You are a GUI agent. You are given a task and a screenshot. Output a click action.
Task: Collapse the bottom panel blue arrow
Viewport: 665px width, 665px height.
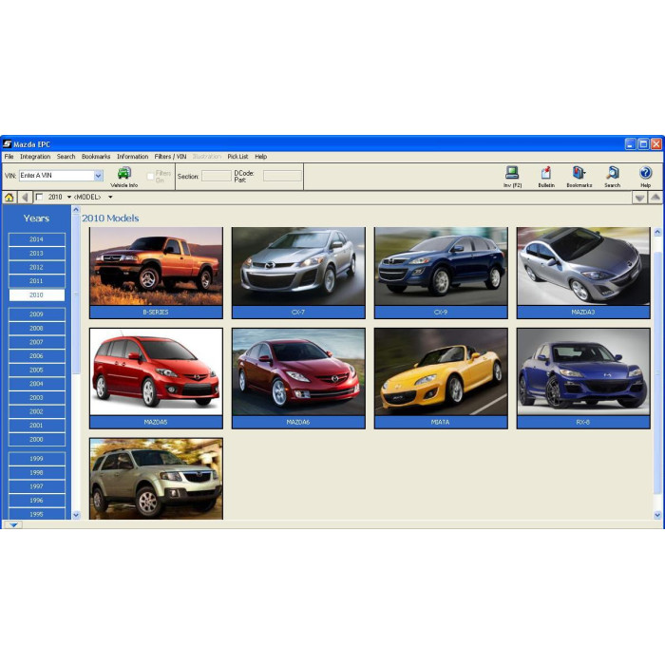tap(13, 524)
